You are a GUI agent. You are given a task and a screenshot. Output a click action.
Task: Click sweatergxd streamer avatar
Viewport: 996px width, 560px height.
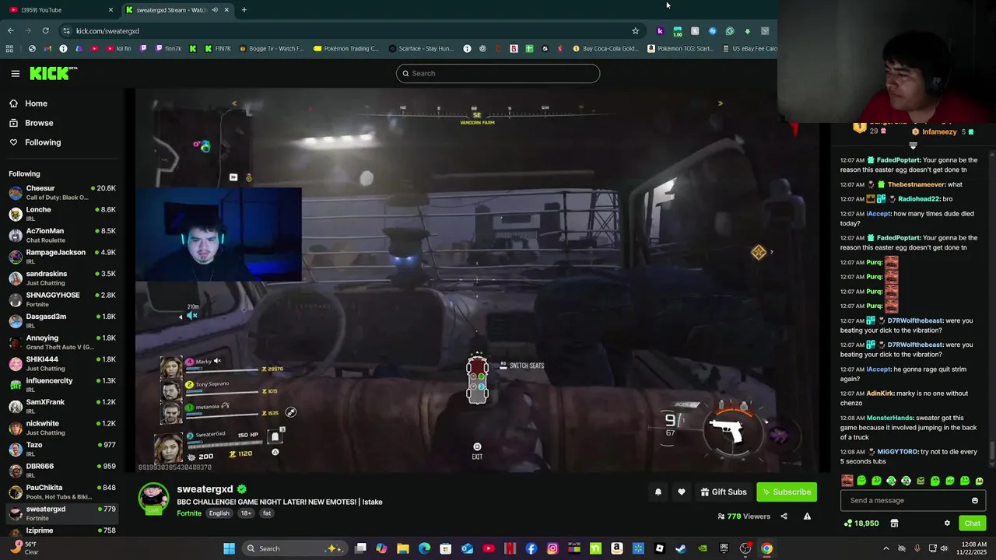pyautogui.click(x=153, y=499)
